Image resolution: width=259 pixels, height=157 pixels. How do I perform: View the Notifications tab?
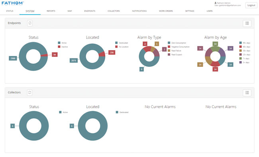139,11
